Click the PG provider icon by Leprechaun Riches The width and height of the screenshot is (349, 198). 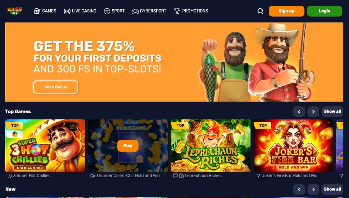coord(178,176)
